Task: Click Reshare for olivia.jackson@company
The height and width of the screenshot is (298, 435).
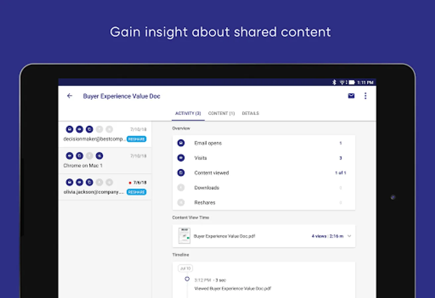Action: [136, 192]
